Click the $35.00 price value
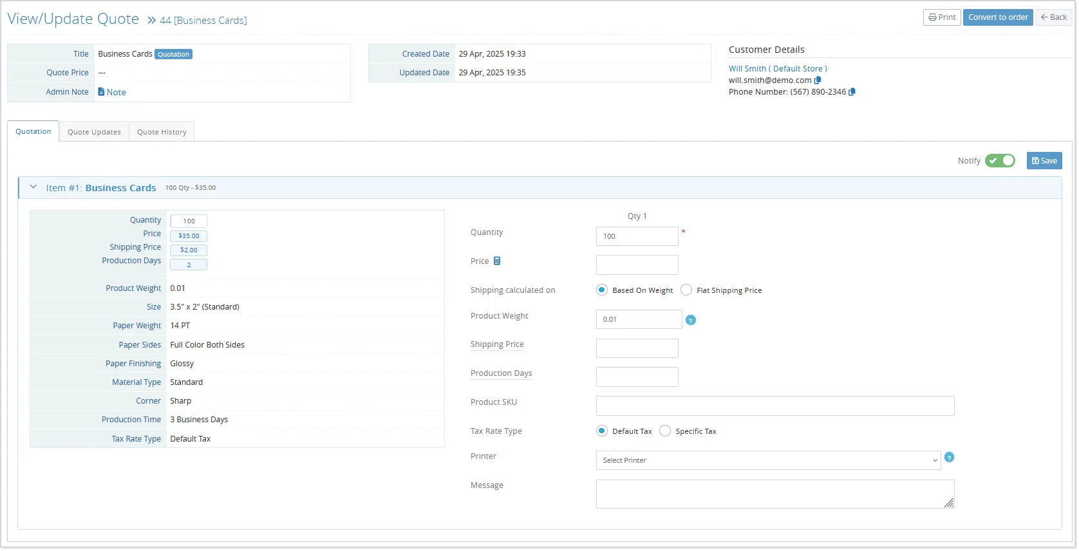1079x551 pixels. pos(189,236)
